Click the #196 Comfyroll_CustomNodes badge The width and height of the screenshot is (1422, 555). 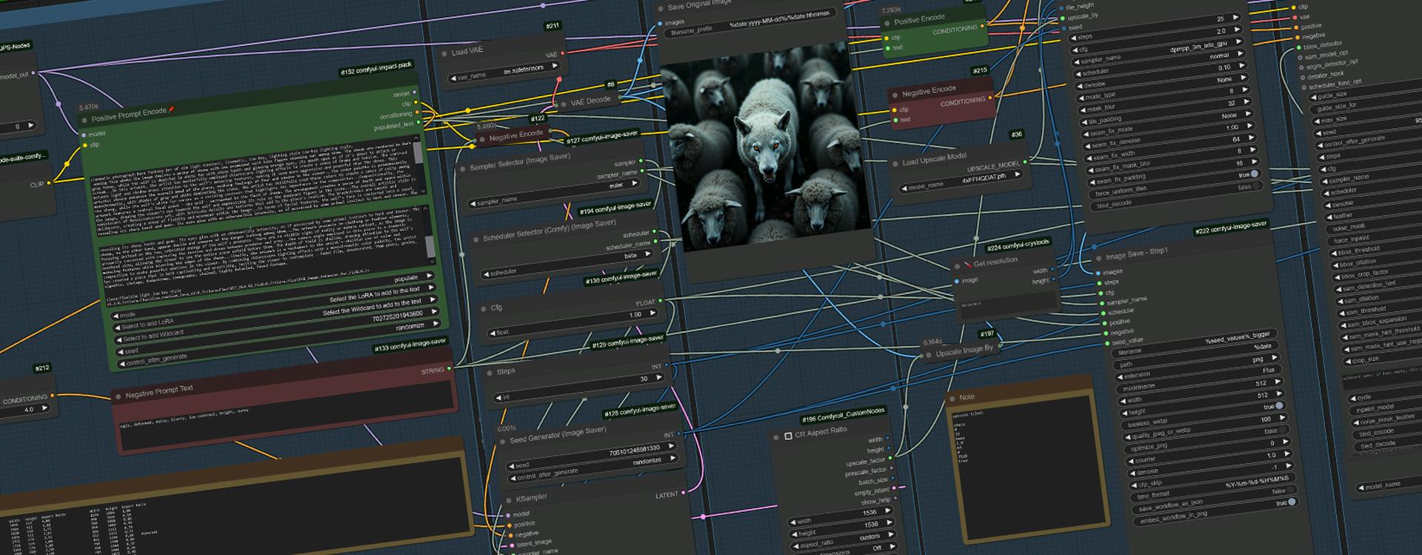coord(843,414)
